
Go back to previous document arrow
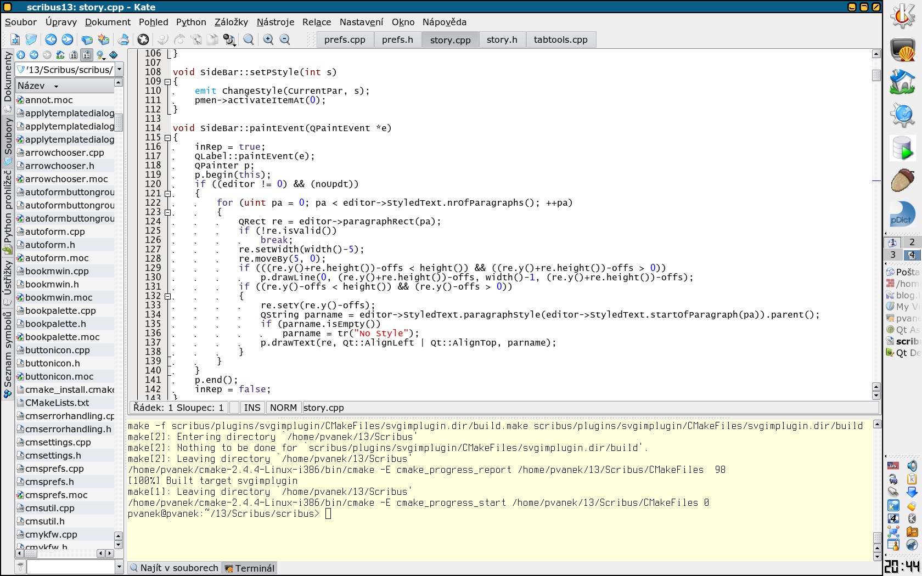coord(51,39)
